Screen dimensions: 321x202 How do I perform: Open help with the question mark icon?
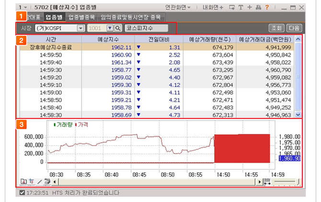tap(267, 8)
